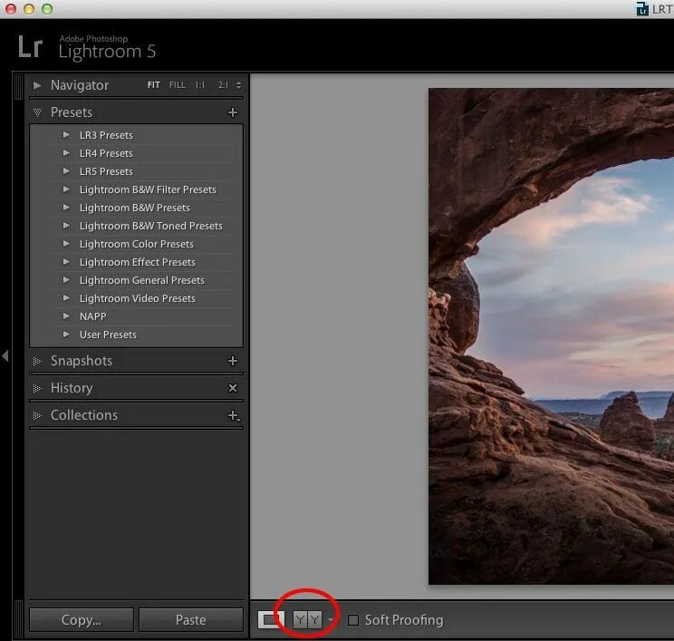Expand the Collections panel
Screen dimensions: 674x641
pos(37,415)
